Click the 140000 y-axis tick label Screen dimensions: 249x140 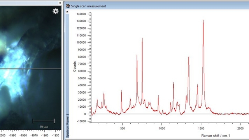coord(81,14)
